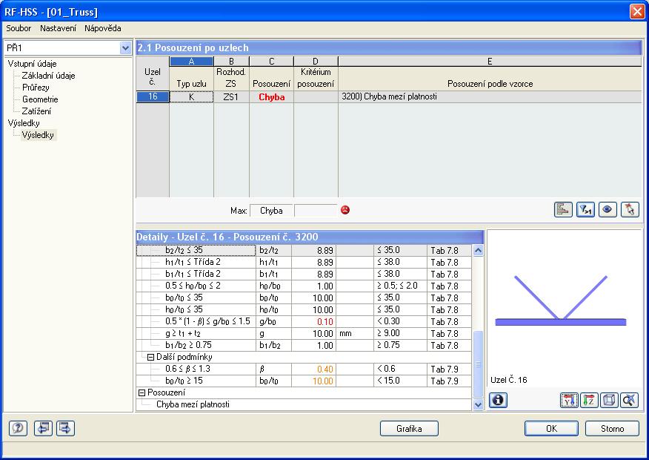
Task: Select the g ≥ t₁ + t₂ row
Action: (304, 334)
